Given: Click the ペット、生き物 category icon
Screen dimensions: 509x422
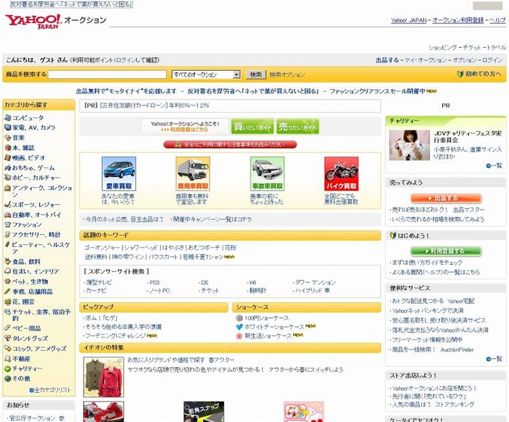Looking at the screenshot, I should pos(7,281).
